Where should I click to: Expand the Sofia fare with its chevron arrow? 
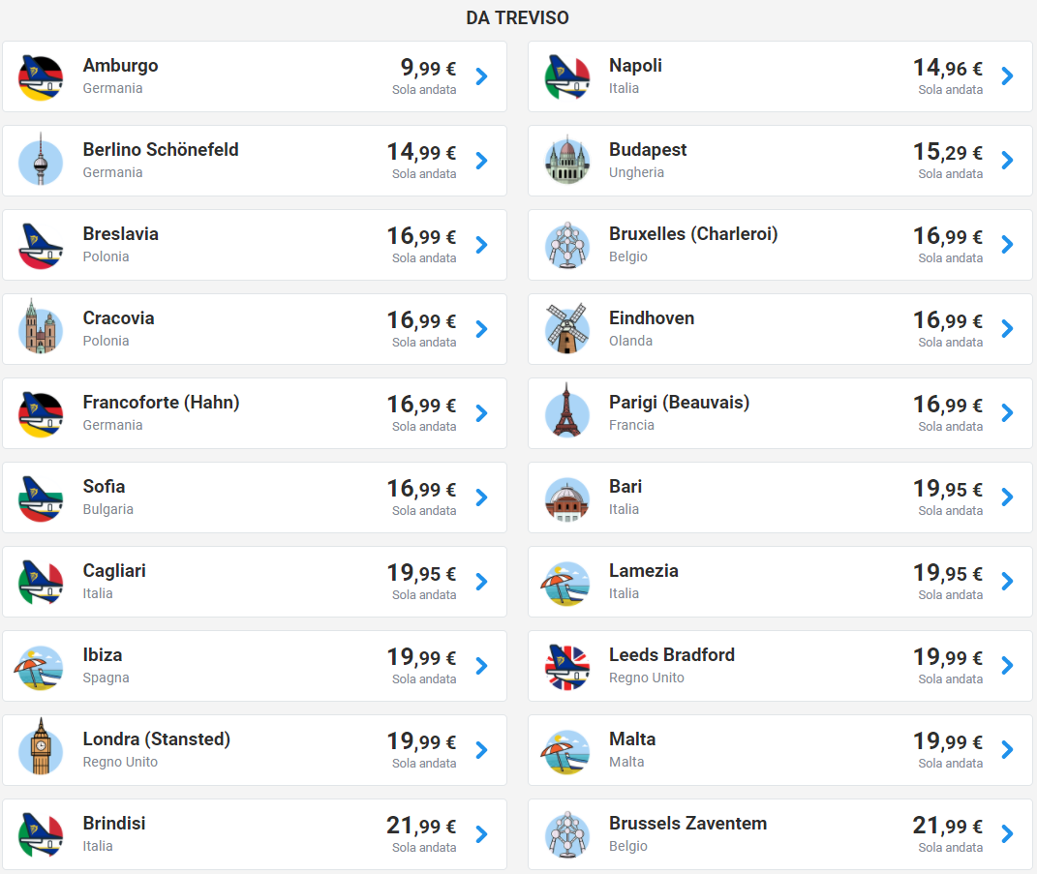tap(481, 497)
